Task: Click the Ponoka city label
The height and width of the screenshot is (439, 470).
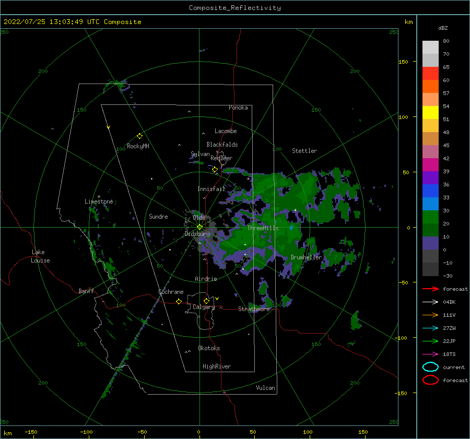Action: [x=238, y=108]
